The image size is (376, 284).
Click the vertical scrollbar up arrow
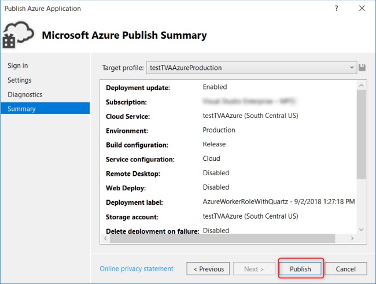(x=362, y=86)
